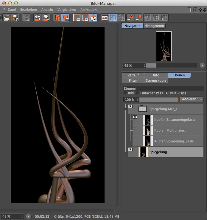Hide the Kupfer_Zusammengefasst layer
207x220 pixels.
click(135, 117)
